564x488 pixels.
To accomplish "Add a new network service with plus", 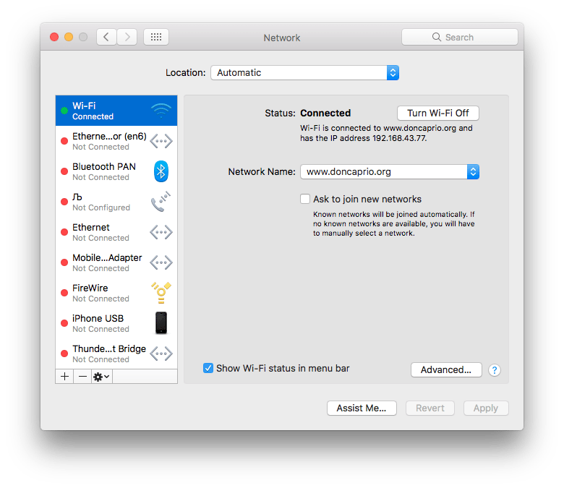I will click(65, 377).
